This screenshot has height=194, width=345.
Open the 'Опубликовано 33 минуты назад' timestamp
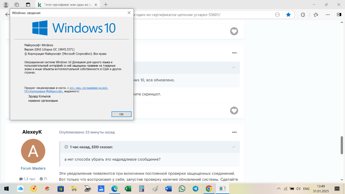click(x=87, y=132)
